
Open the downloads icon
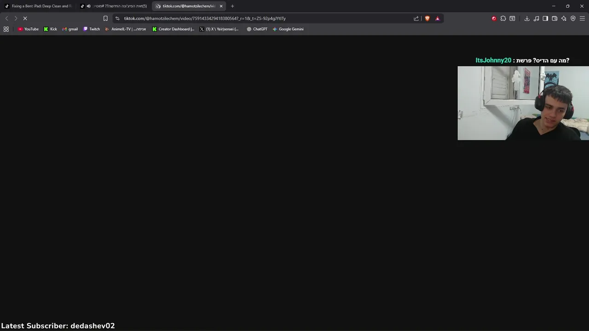(x=527, y=18)
